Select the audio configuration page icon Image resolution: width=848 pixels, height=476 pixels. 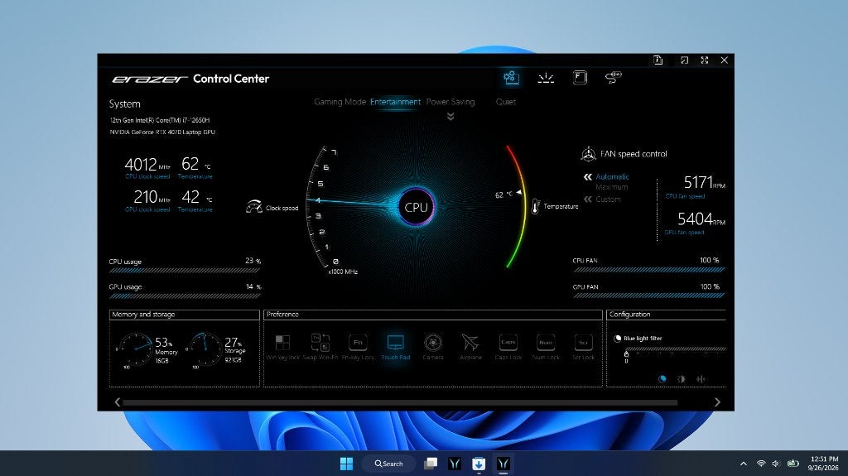pyautogui.click(x=701, y=379)
